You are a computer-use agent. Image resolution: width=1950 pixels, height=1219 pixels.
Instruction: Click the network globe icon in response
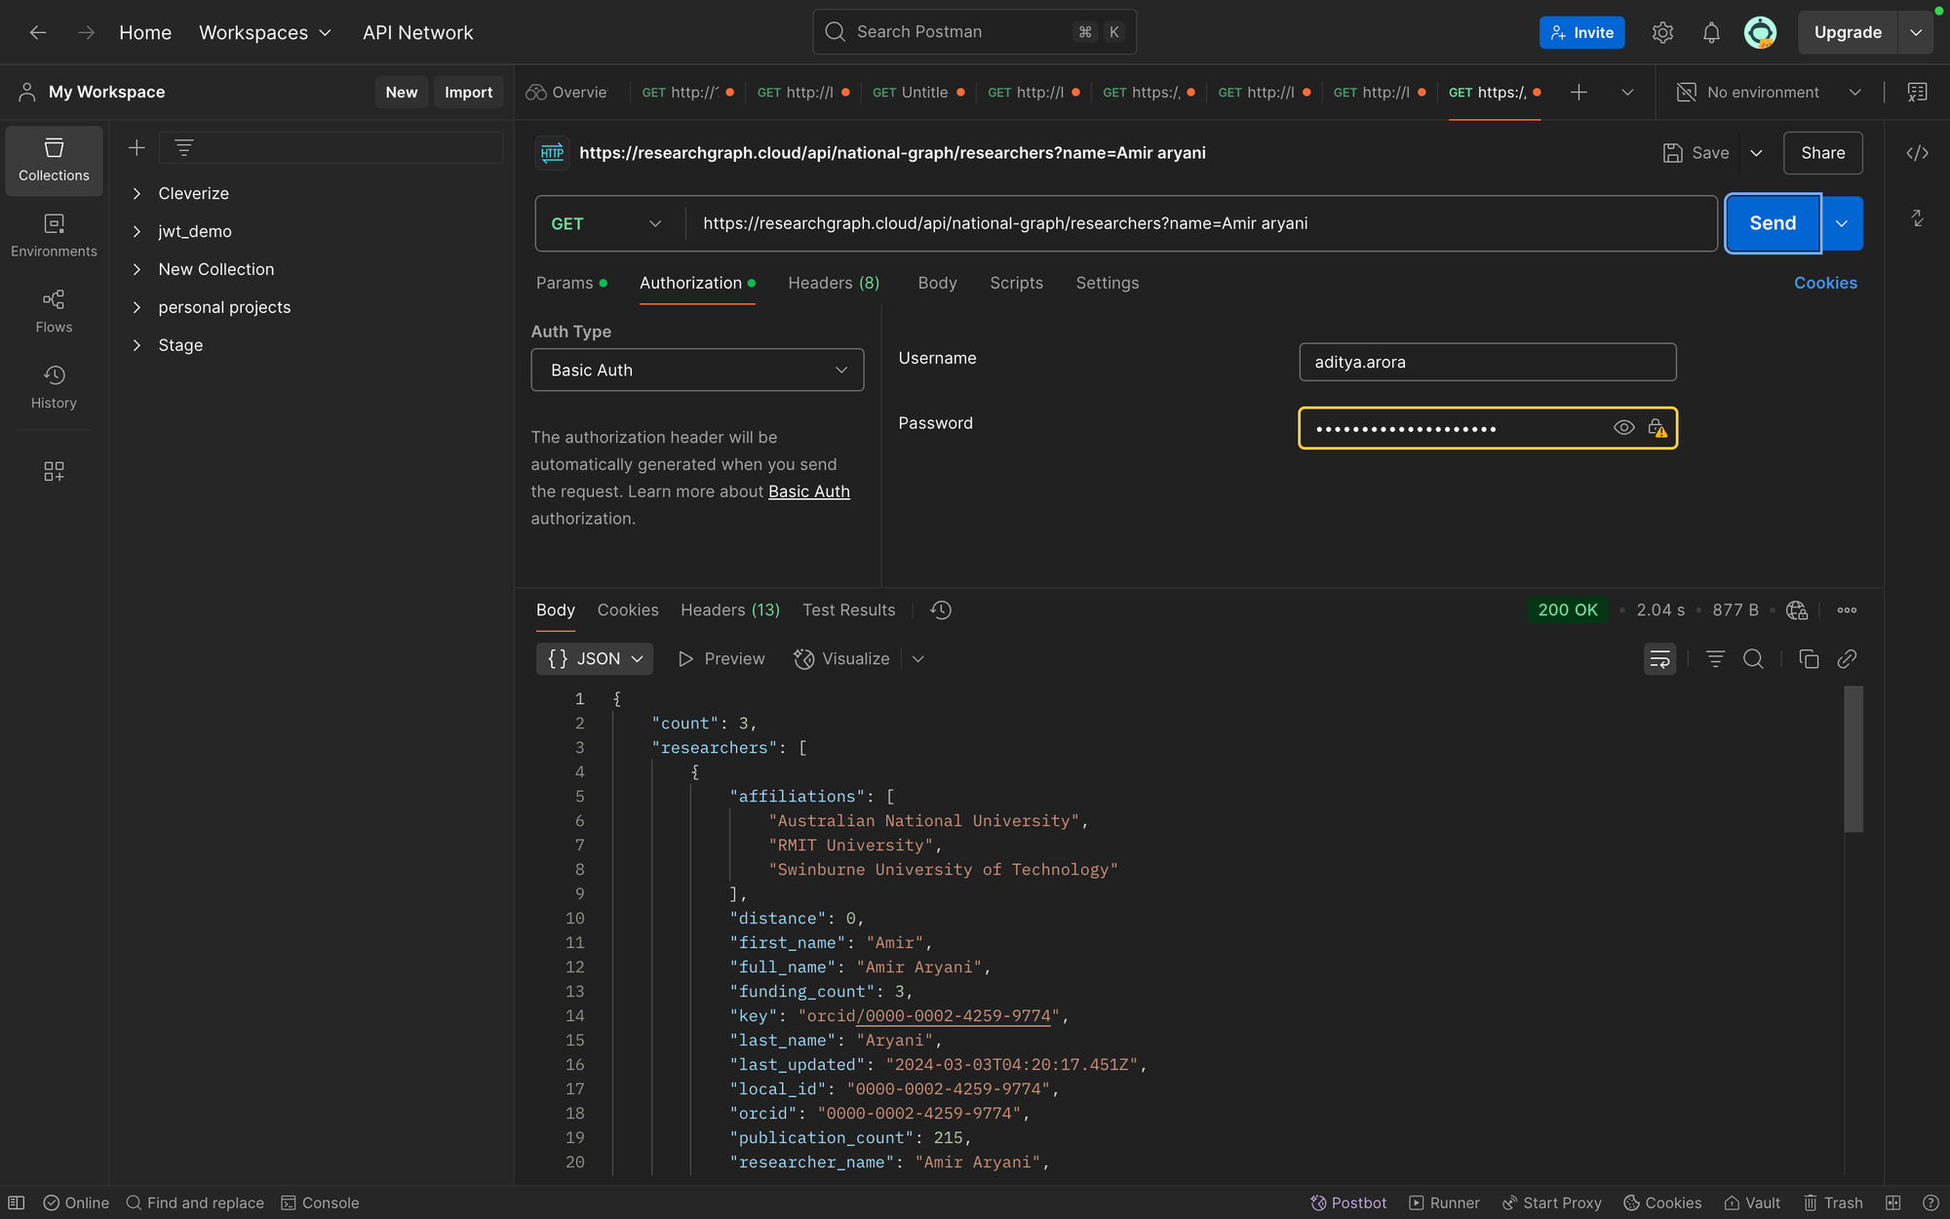1797,609
